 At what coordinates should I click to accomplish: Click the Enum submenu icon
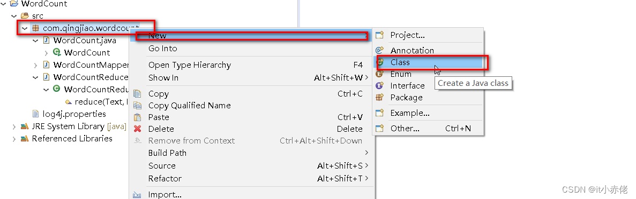pos(380,74)
